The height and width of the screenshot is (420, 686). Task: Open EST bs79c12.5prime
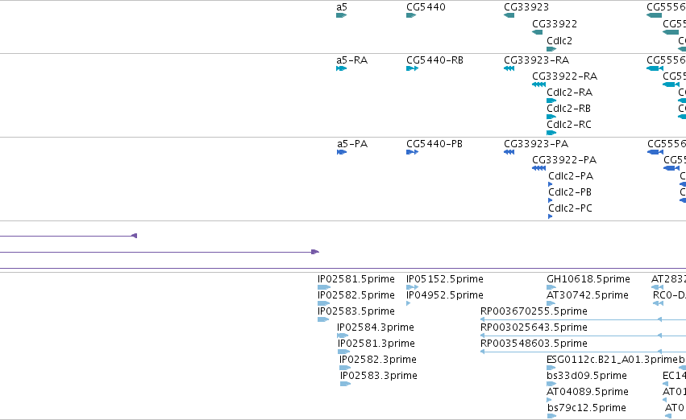coord(551,416)
